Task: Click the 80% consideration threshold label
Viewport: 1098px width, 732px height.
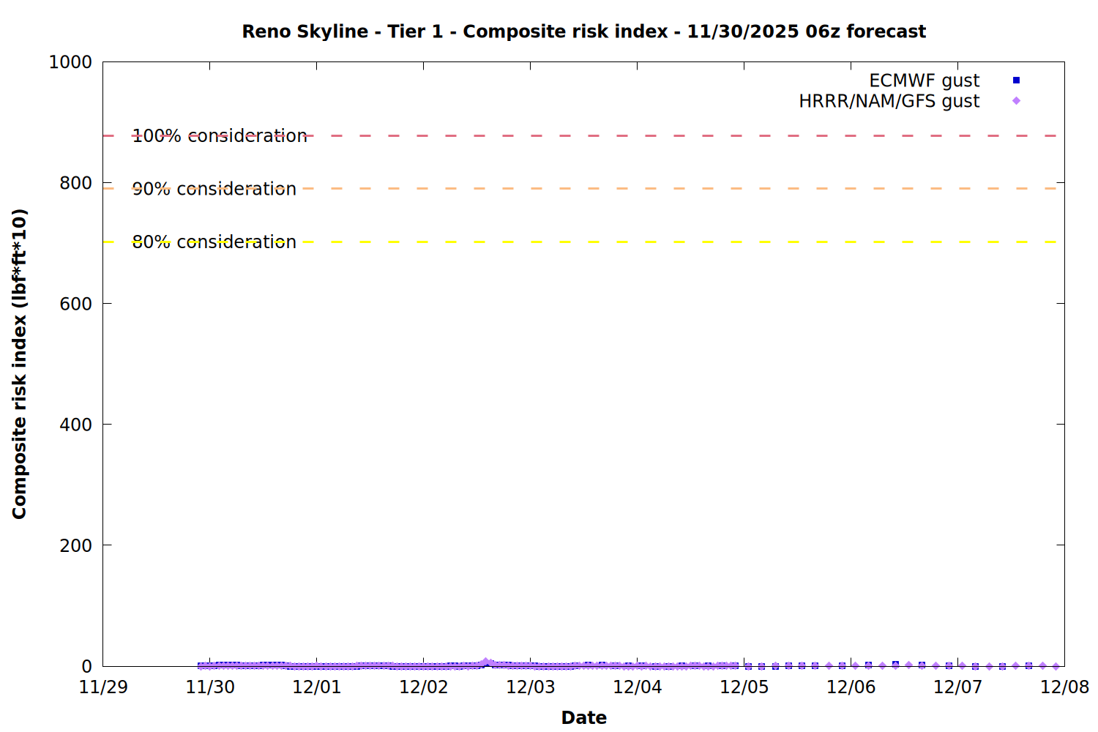Action: coord(214,242)
